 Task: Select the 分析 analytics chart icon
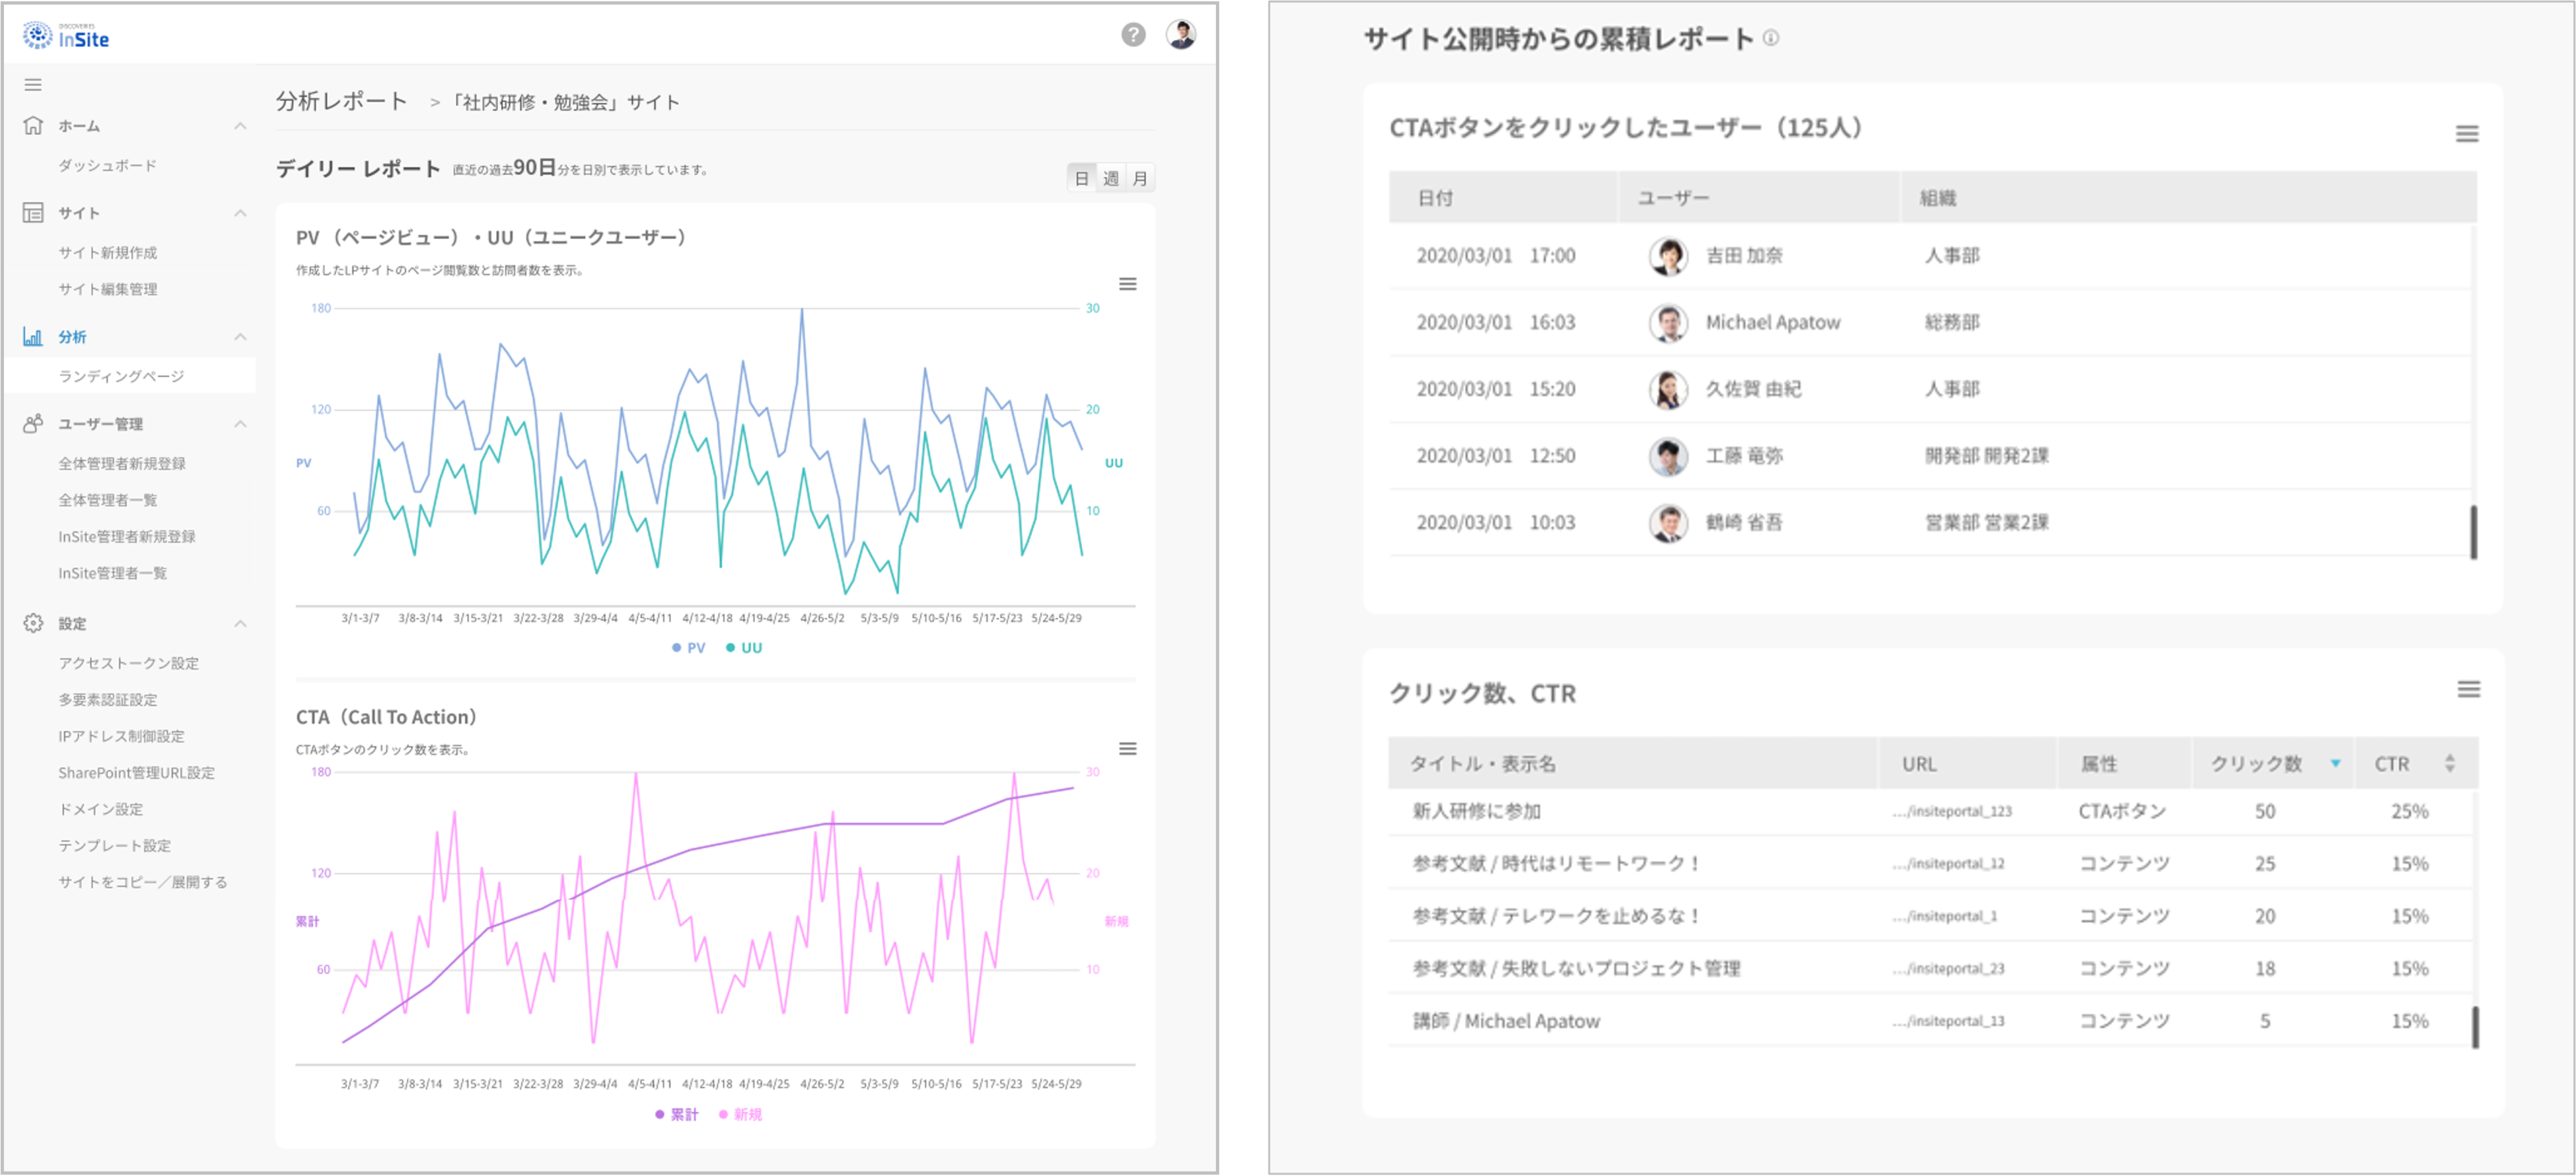pos(33,337)
